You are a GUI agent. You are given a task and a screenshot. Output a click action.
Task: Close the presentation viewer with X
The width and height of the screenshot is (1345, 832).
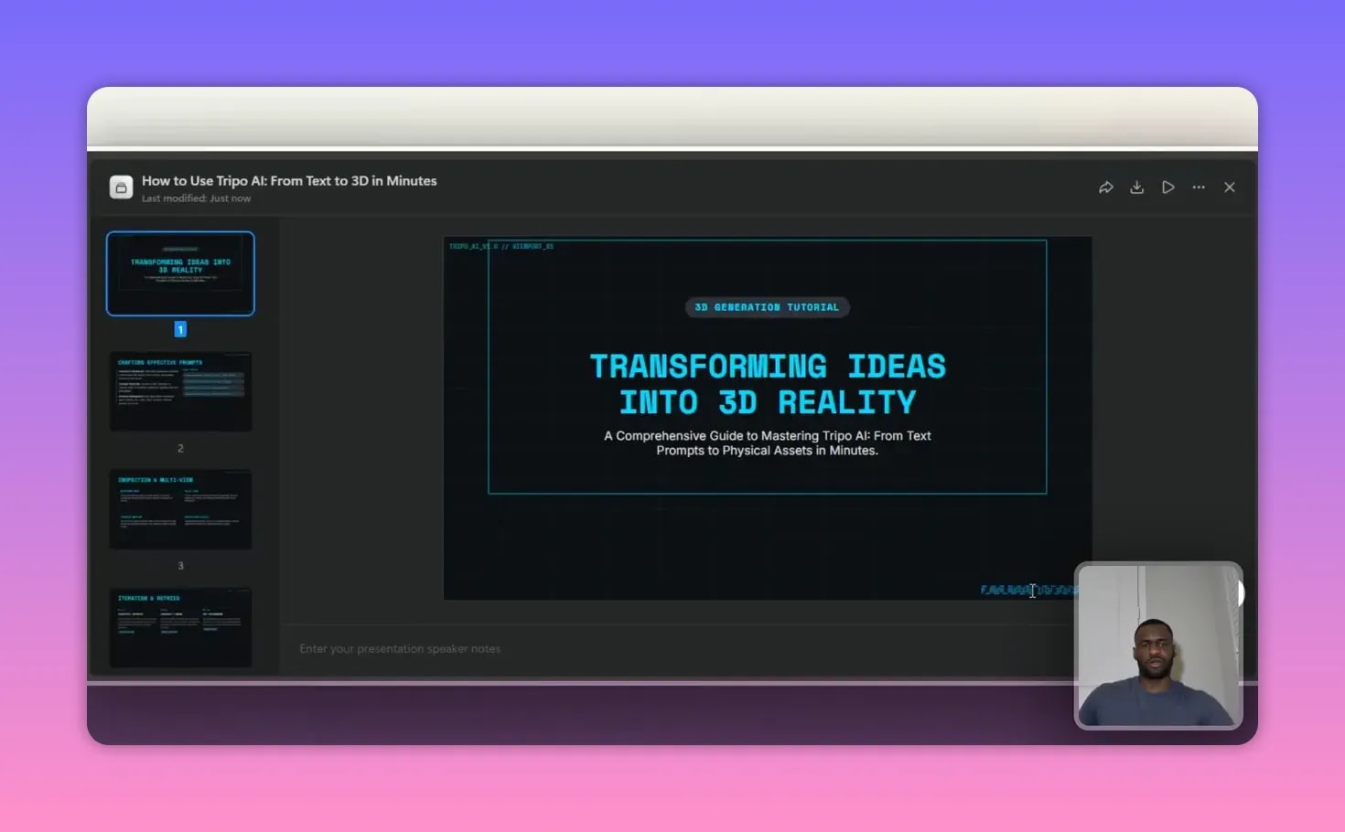[x=1230, y=187]
